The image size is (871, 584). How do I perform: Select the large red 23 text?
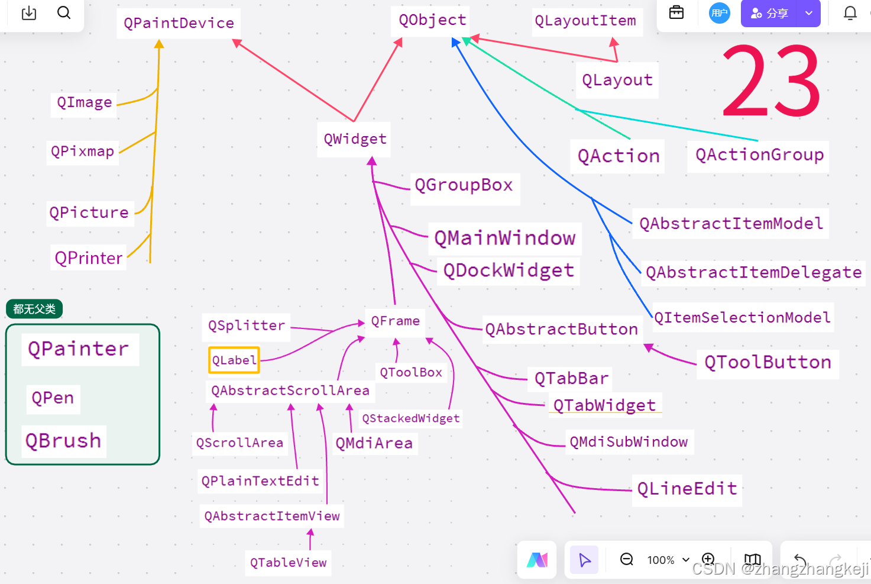click(x=771, y=81)
